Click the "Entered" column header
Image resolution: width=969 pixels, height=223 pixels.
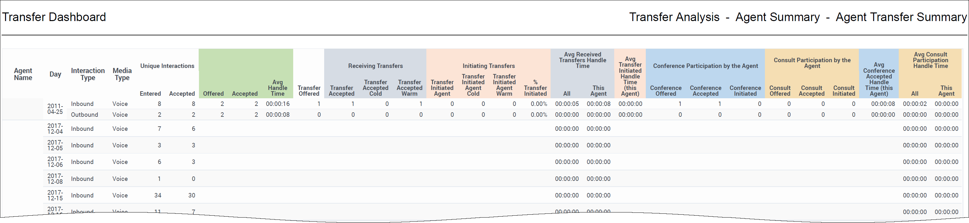click(x=150, y=94)
